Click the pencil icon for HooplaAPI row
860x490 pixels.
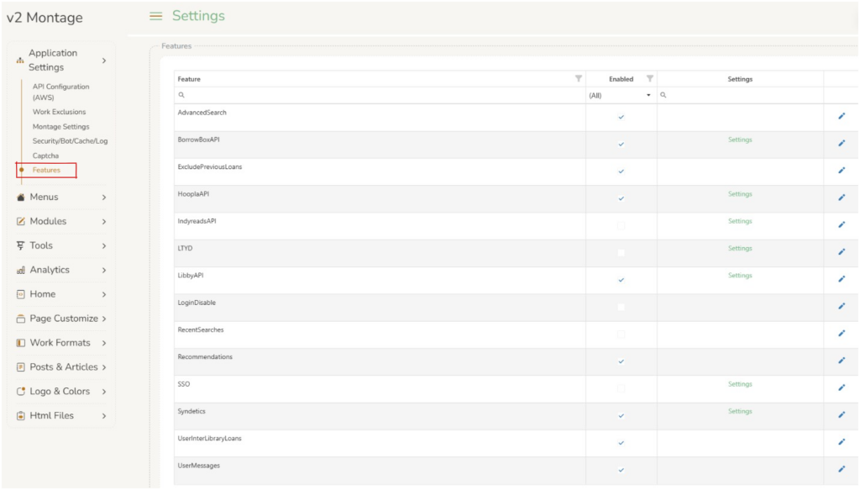842,198
